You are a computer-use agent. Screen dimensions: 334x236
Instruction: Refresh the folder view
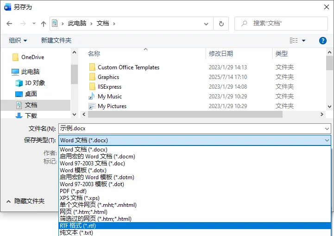coord(221,24)
